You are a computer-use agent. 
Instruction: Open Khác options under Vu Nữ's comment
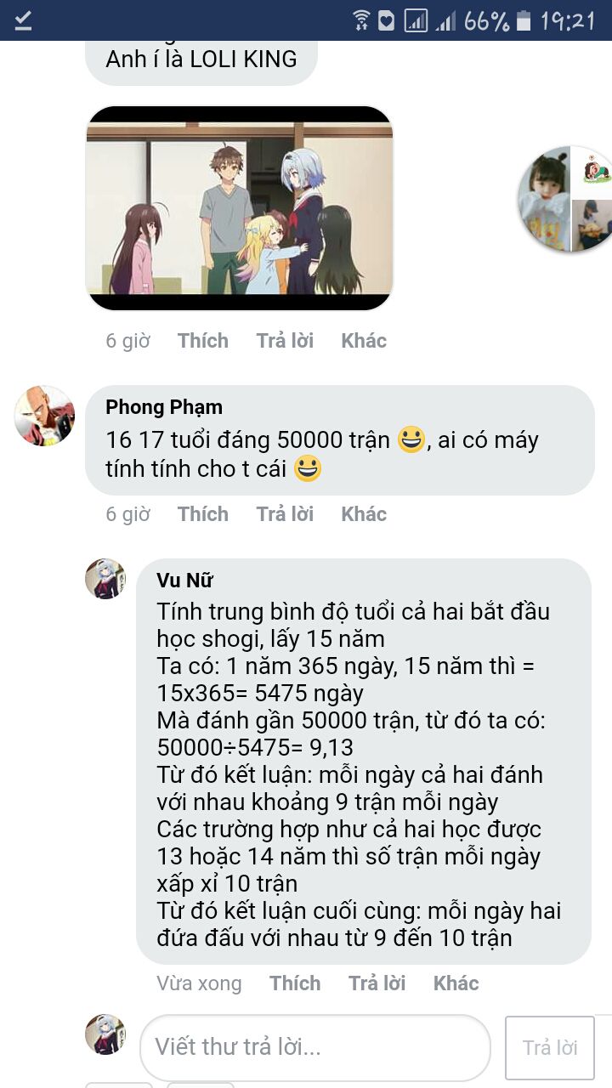456,983
